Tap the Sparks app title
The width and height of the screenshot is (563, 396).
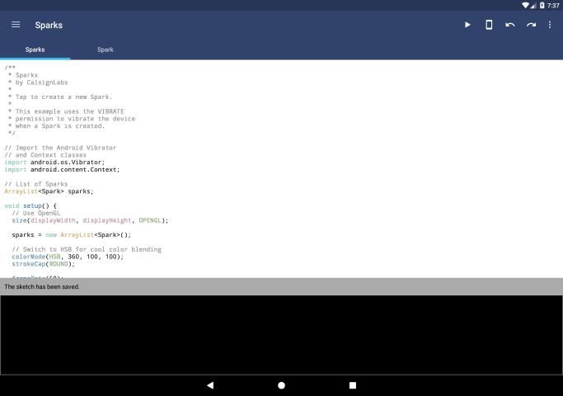[49, 25]
